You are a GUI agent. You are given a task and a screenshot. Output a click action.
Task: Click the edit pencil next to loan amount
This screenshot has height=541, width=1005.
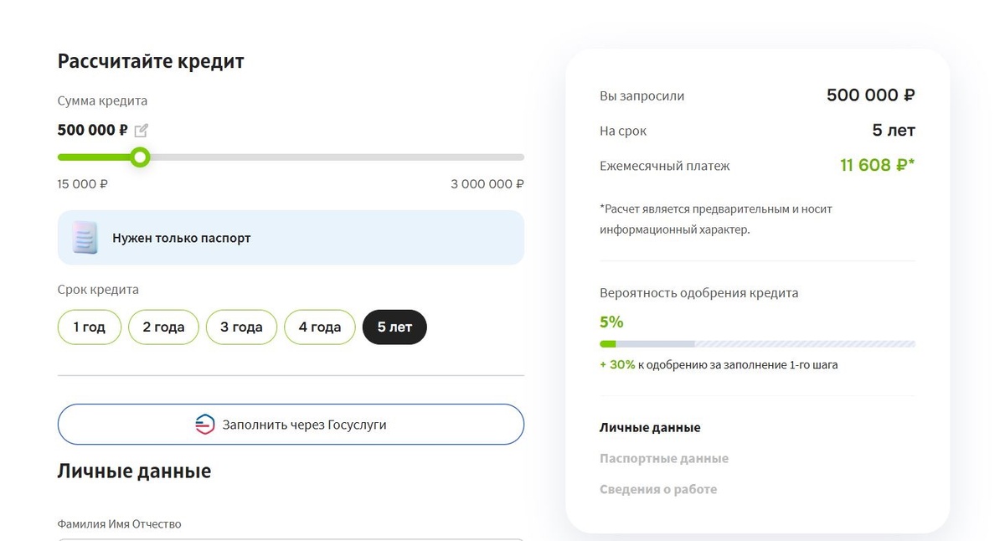[x=141, y=130]
